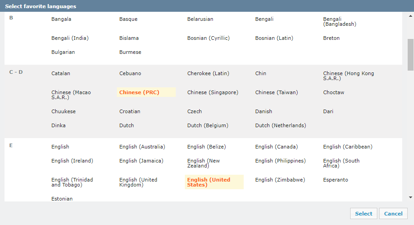Choose Basque from the language list
Viewport: 414px width, 225px height.
128,19
